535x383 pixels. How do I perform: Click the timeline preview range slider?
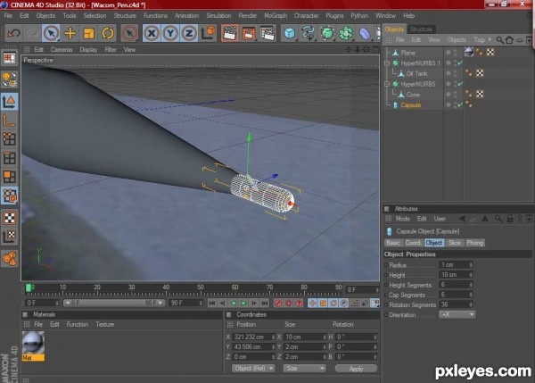[x=114, y=303]
